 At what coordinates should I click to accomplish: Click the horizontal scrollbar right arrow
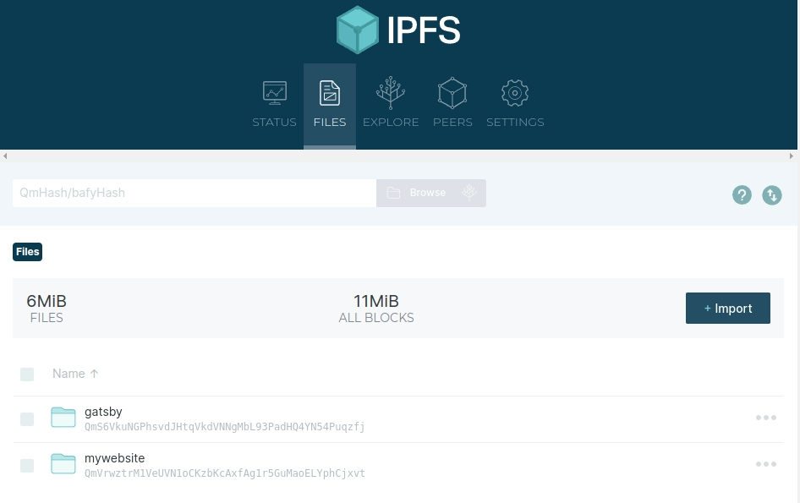click(792, 156)
